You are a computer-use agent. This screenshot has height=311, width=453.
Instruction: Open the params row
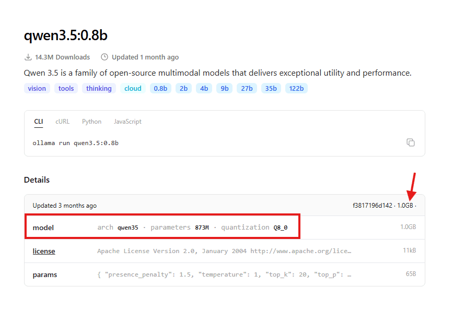point(225,274)
